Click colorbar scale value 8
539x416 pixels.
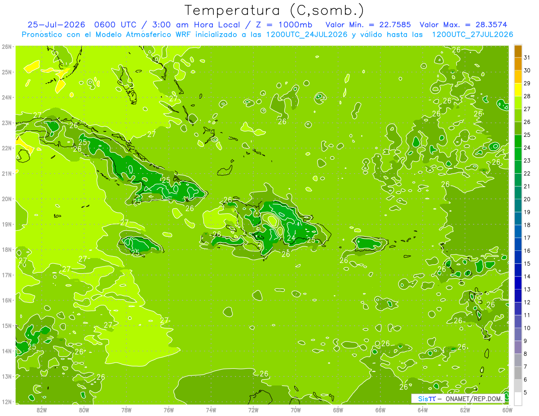525,354
